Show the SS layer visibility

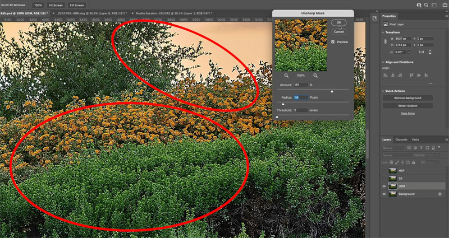[384, 178]
